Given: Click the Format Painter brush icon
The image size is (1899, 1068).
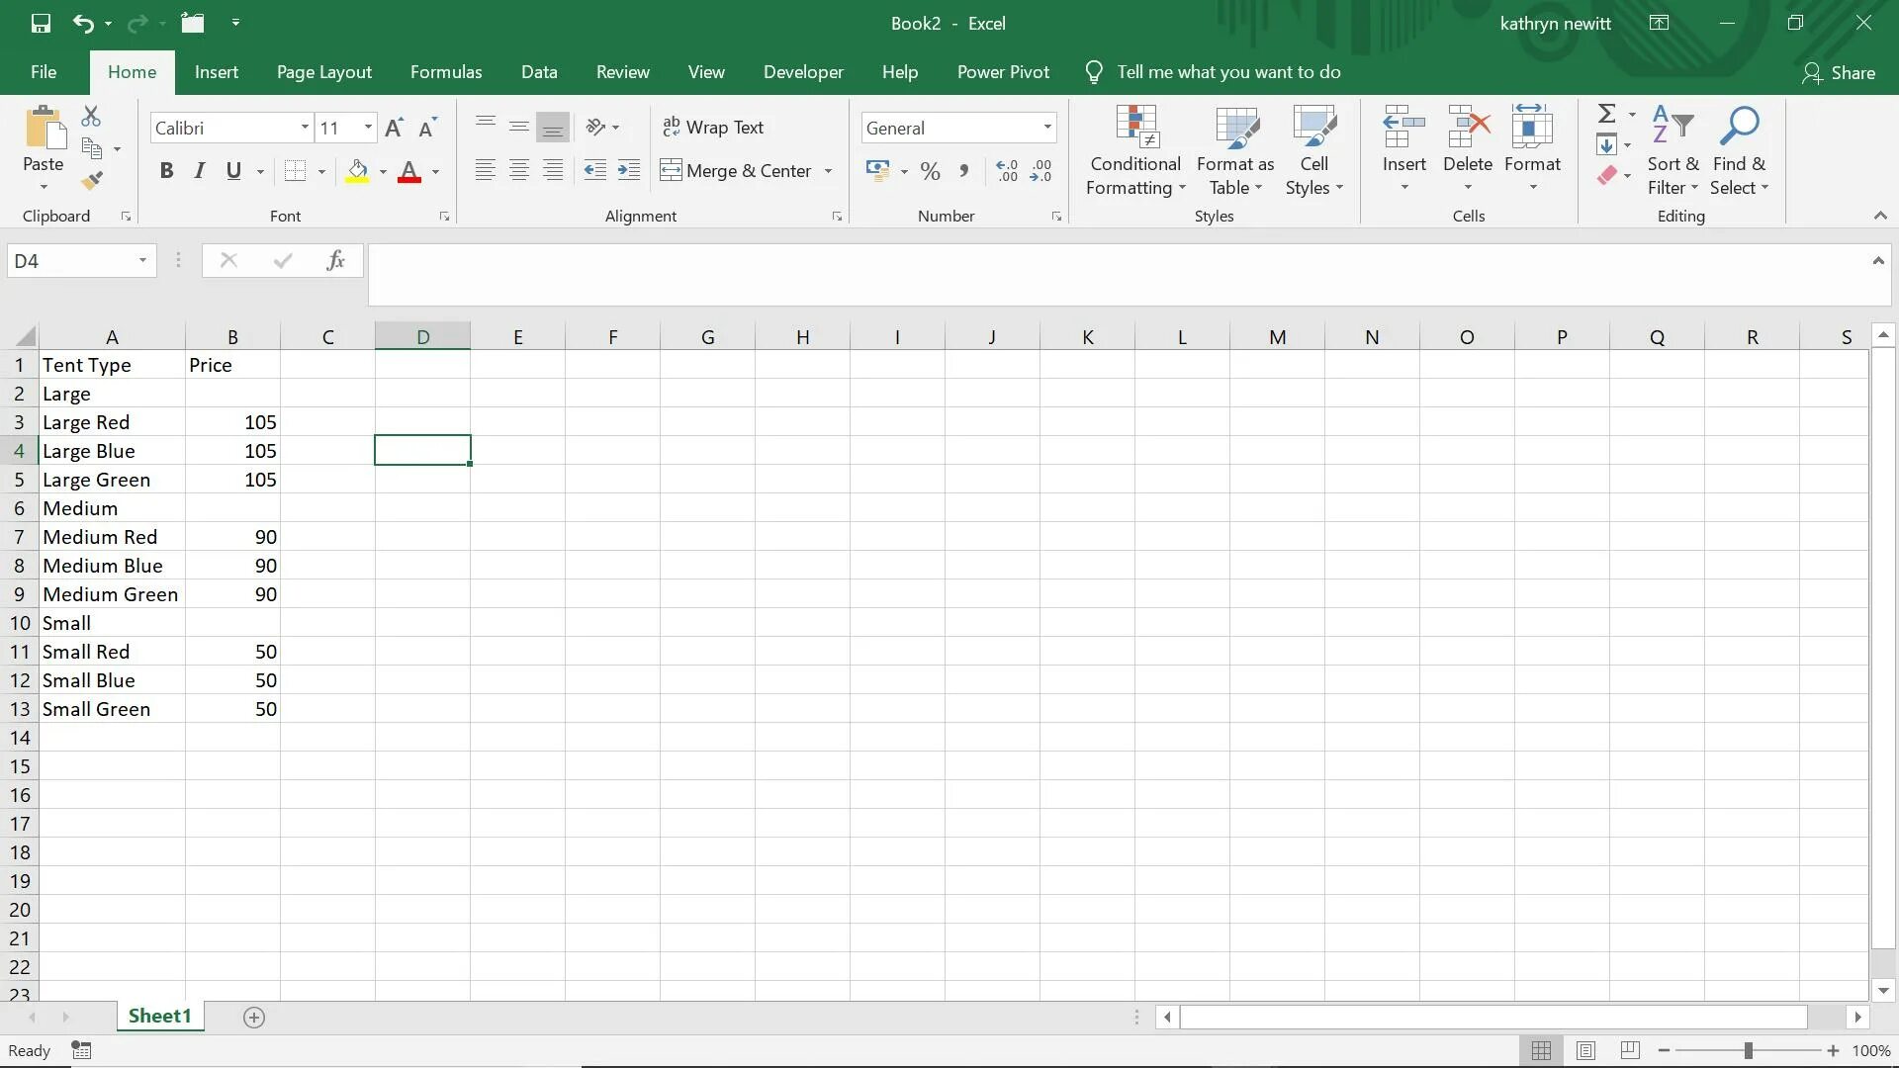Looking at the screenshot, I should (x=91, y=181).
